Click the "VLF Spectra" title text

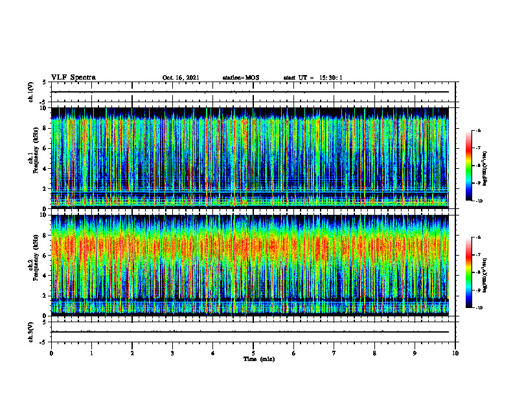click(x=73, y=78)
